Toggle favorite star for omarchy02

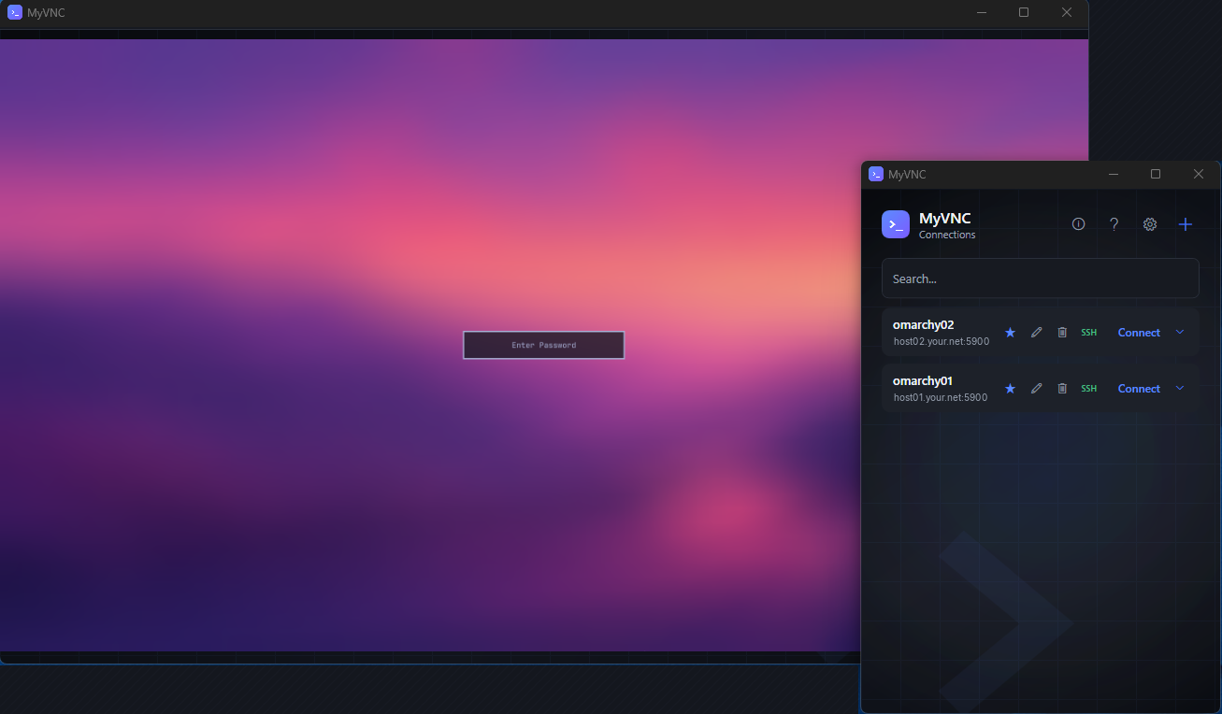[1010, 333]
